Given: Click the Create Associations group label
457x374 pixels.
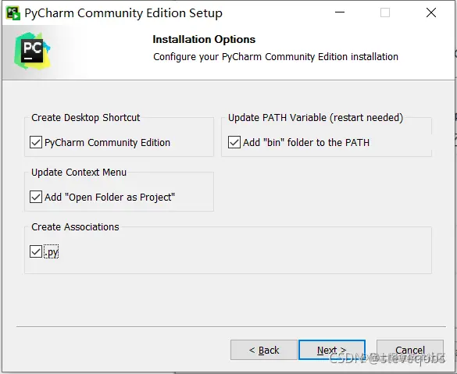Looking at the screenshot, I should click(x=75, y=226).
